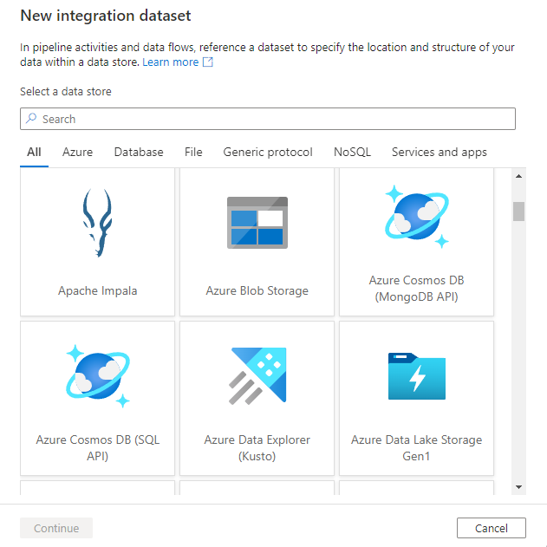Select the Azure Cosmos DB SQL API icon
547x547 pixels.
point(97,376)
